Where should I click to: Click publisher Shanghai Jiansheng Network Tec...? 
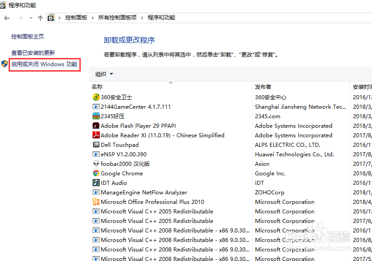click(300, 106)
